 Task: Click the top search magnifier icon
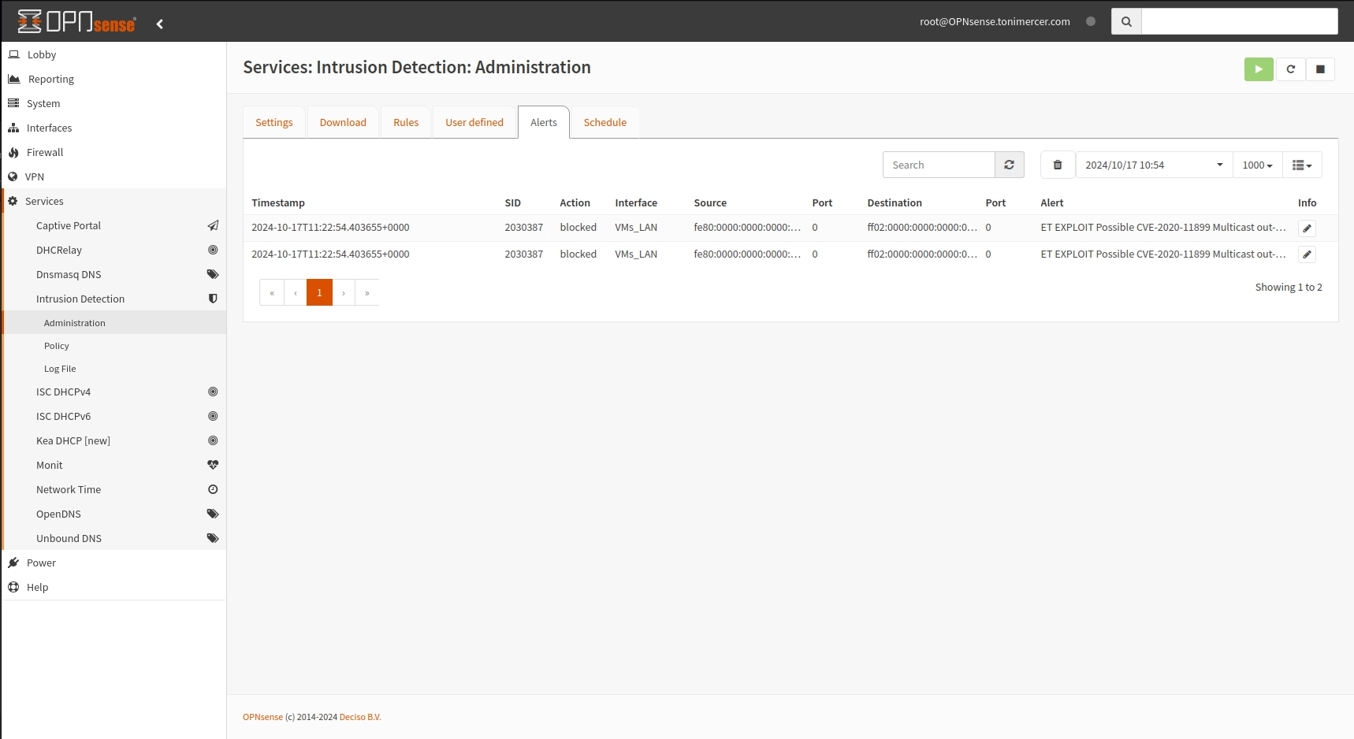[x=1126, y=21]
